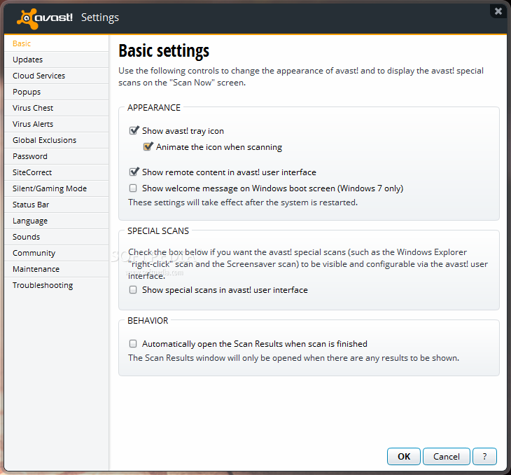Uncheck Animate the icon when scanning
The image size is (511, 475).
click(148, 147)
